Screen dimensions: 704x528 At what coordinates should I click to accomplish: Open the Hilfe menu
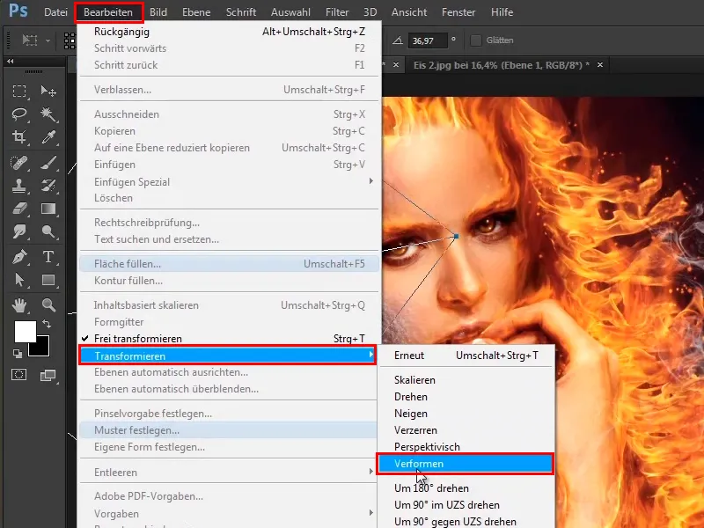click(x=502, y=12)
